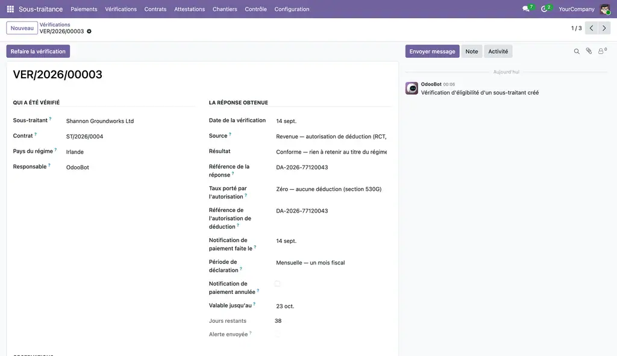Screen dimensions: 617x356
Task: Click the Activité button in chatter
Action: click(498, 51)
